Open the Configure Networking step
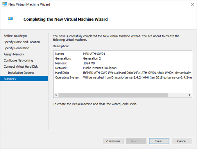 18,60
